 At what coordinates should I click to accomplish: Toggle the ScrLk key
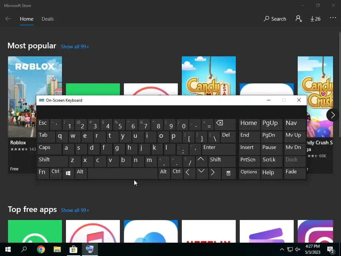[271, 161]
